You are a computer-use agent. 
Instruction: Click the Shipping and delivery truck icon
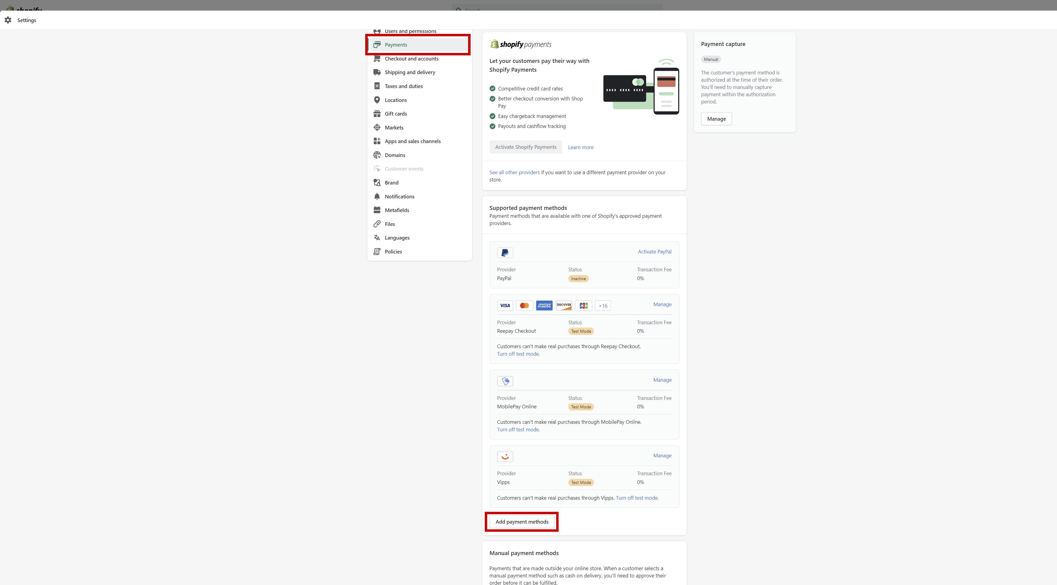[377, 72]
